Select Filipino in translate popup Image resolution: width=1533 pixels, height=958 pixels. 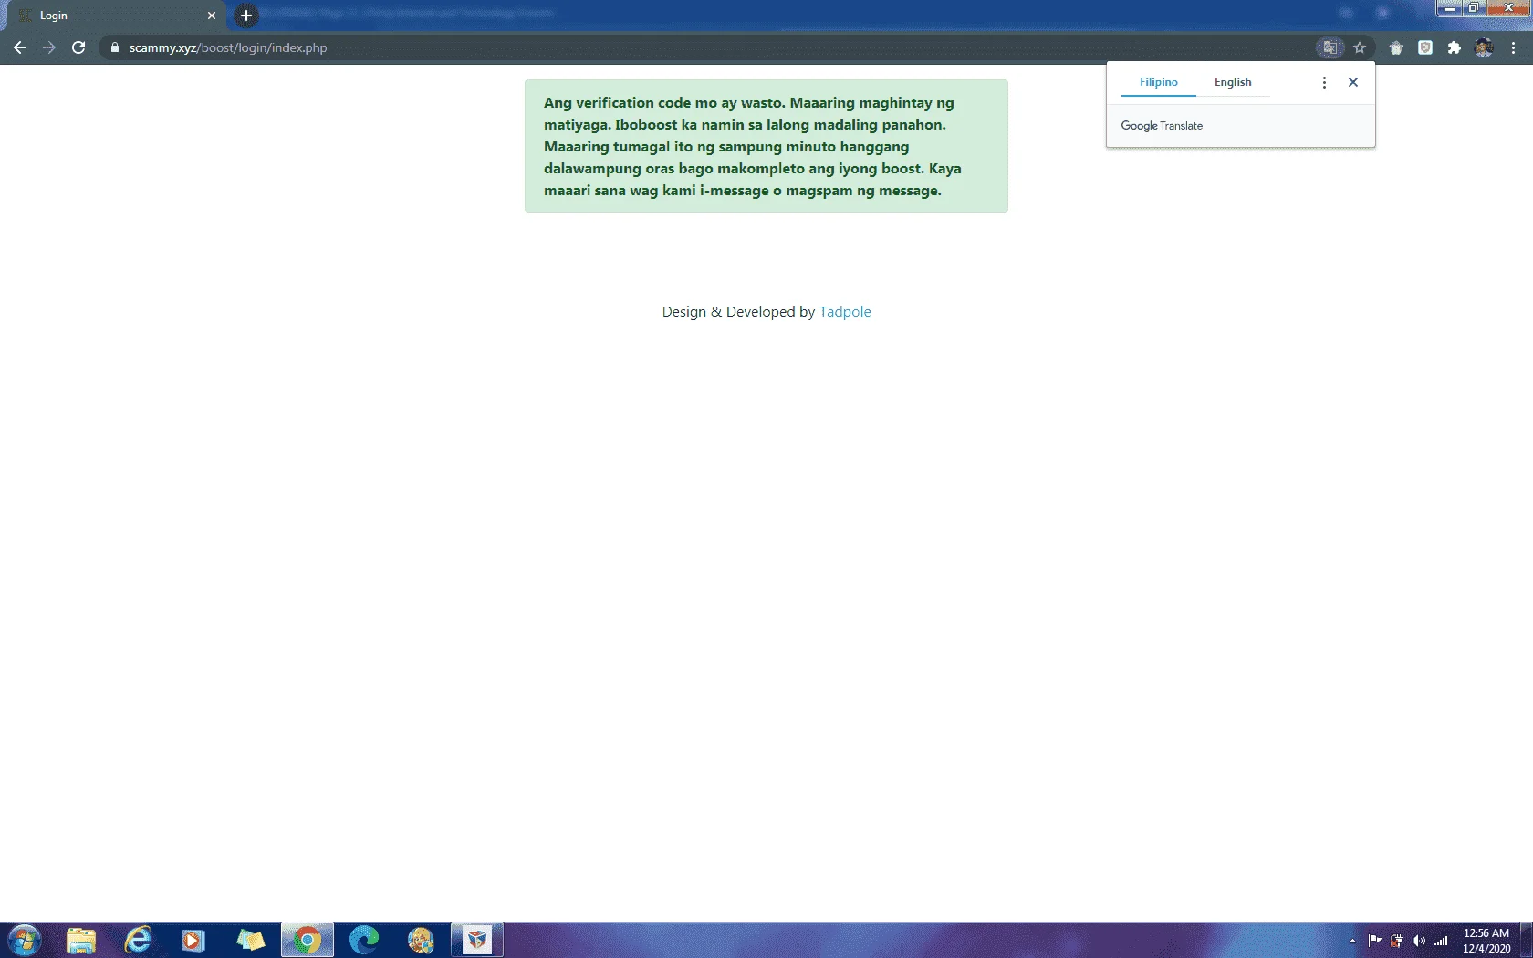(x=1159, y=82)
